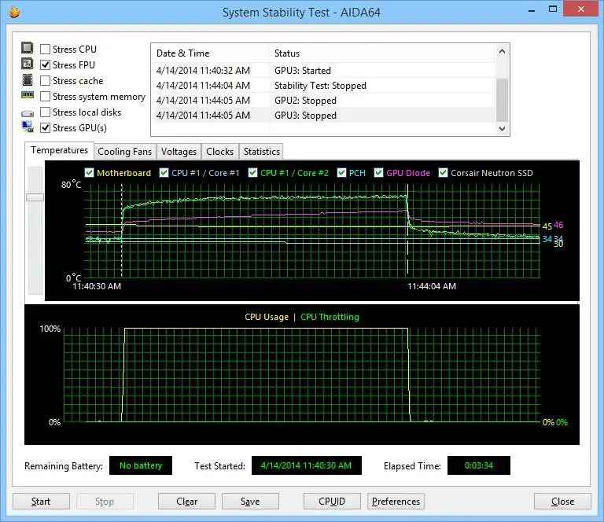Toggle the Corsair Neutron SSD graph checkbox
The height and width of the screenshot is (522, 604).
(x=444, y=173)
